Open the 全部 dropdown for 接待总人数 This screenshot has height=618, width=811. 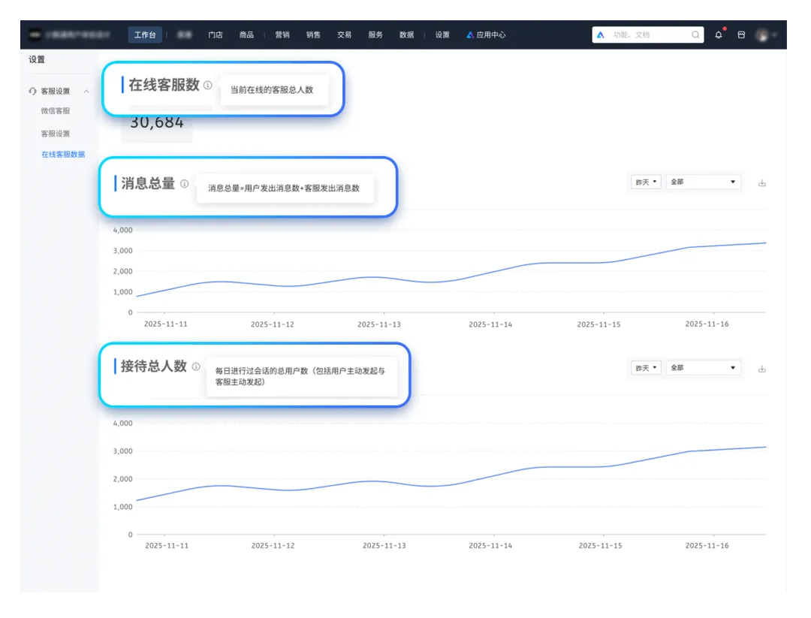point(703,368)
